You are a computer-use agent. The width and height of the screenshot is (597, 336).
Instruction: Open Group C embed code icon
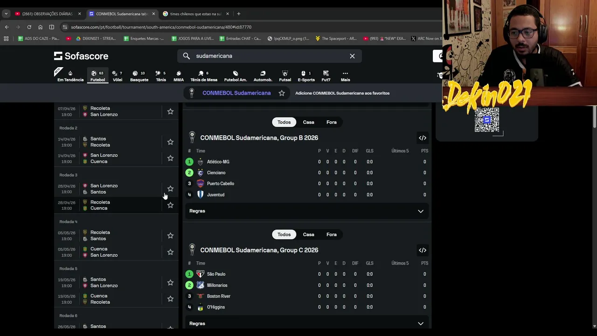tap(423, 250)
